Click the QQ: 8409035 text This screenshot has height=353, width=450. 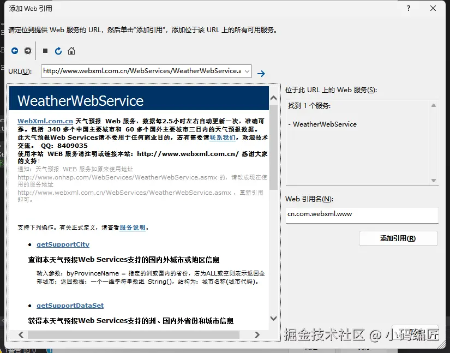pyautogui.click(x=64, y=146)
